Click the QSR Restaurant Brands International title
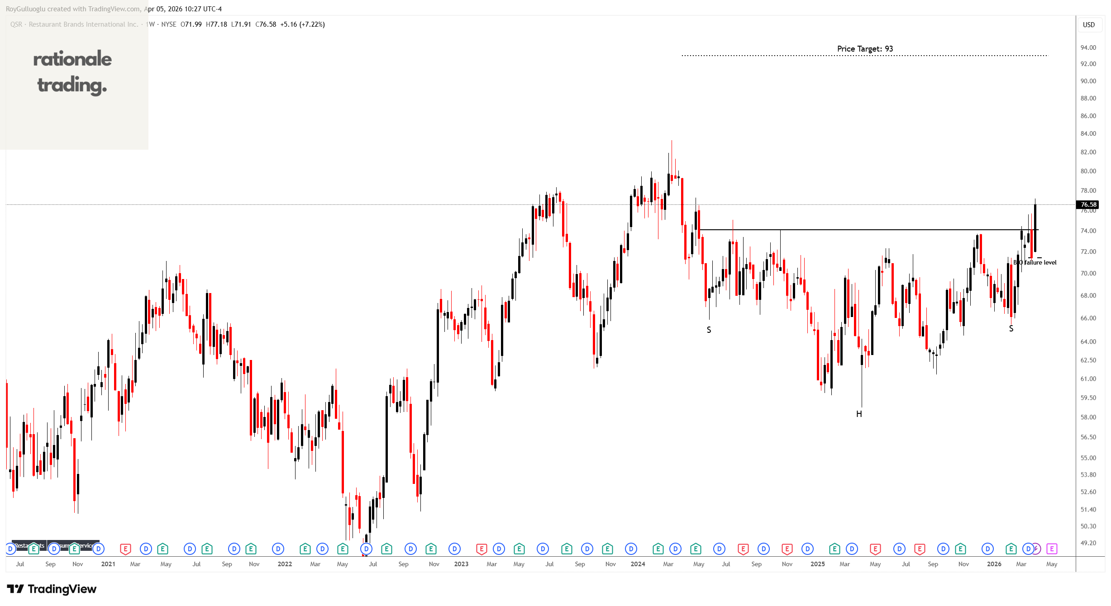 tap(75, 24)
